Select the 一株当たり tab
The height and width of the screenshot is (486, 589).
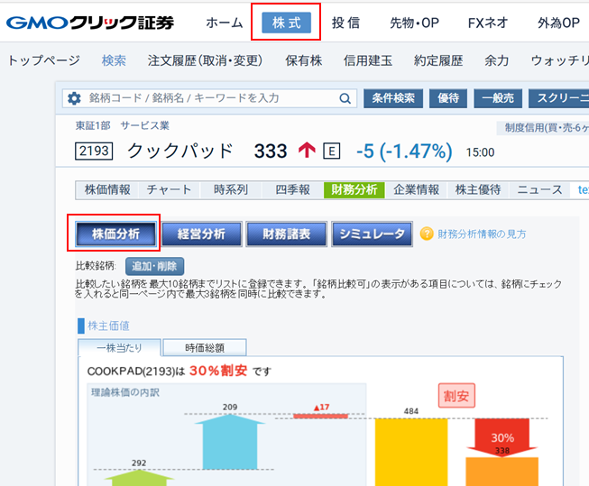119,348
